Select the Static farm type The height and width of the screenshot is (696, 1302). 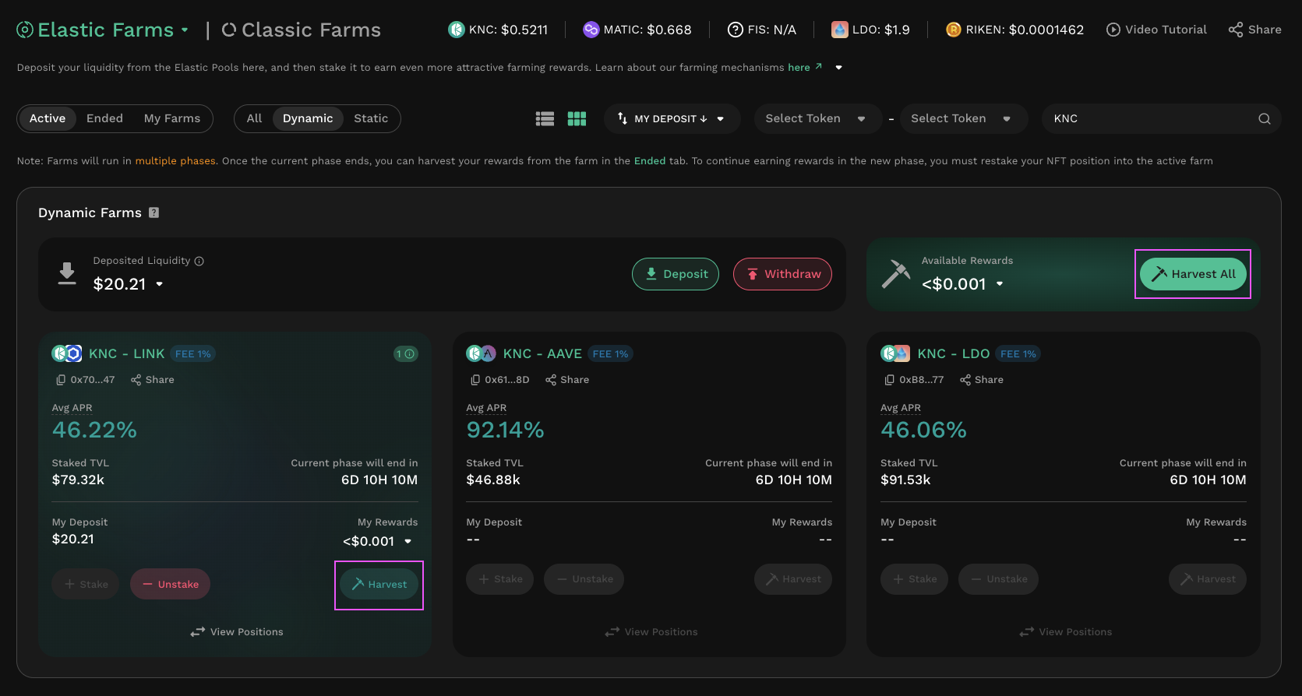pyautogui.click(x=371, y=118)
